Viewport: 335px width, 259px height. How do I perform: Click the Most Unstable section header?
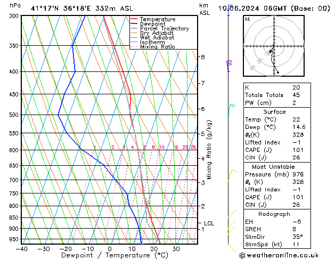click(274, 166)
